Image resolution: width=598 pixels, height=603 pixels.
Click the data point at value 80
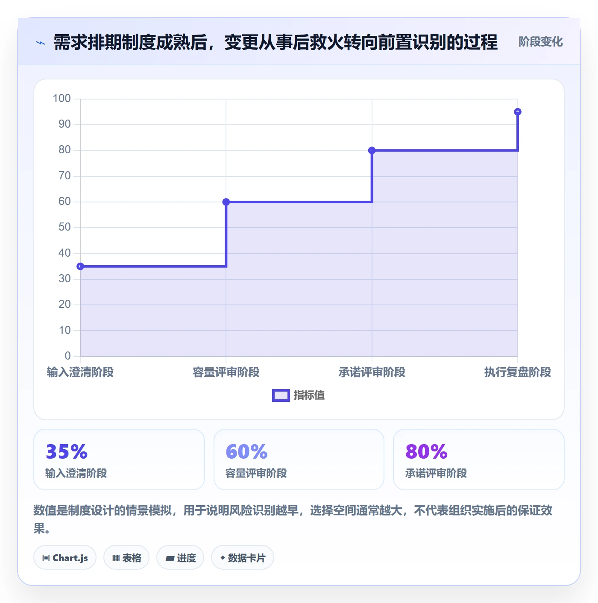tap(372, 150)
